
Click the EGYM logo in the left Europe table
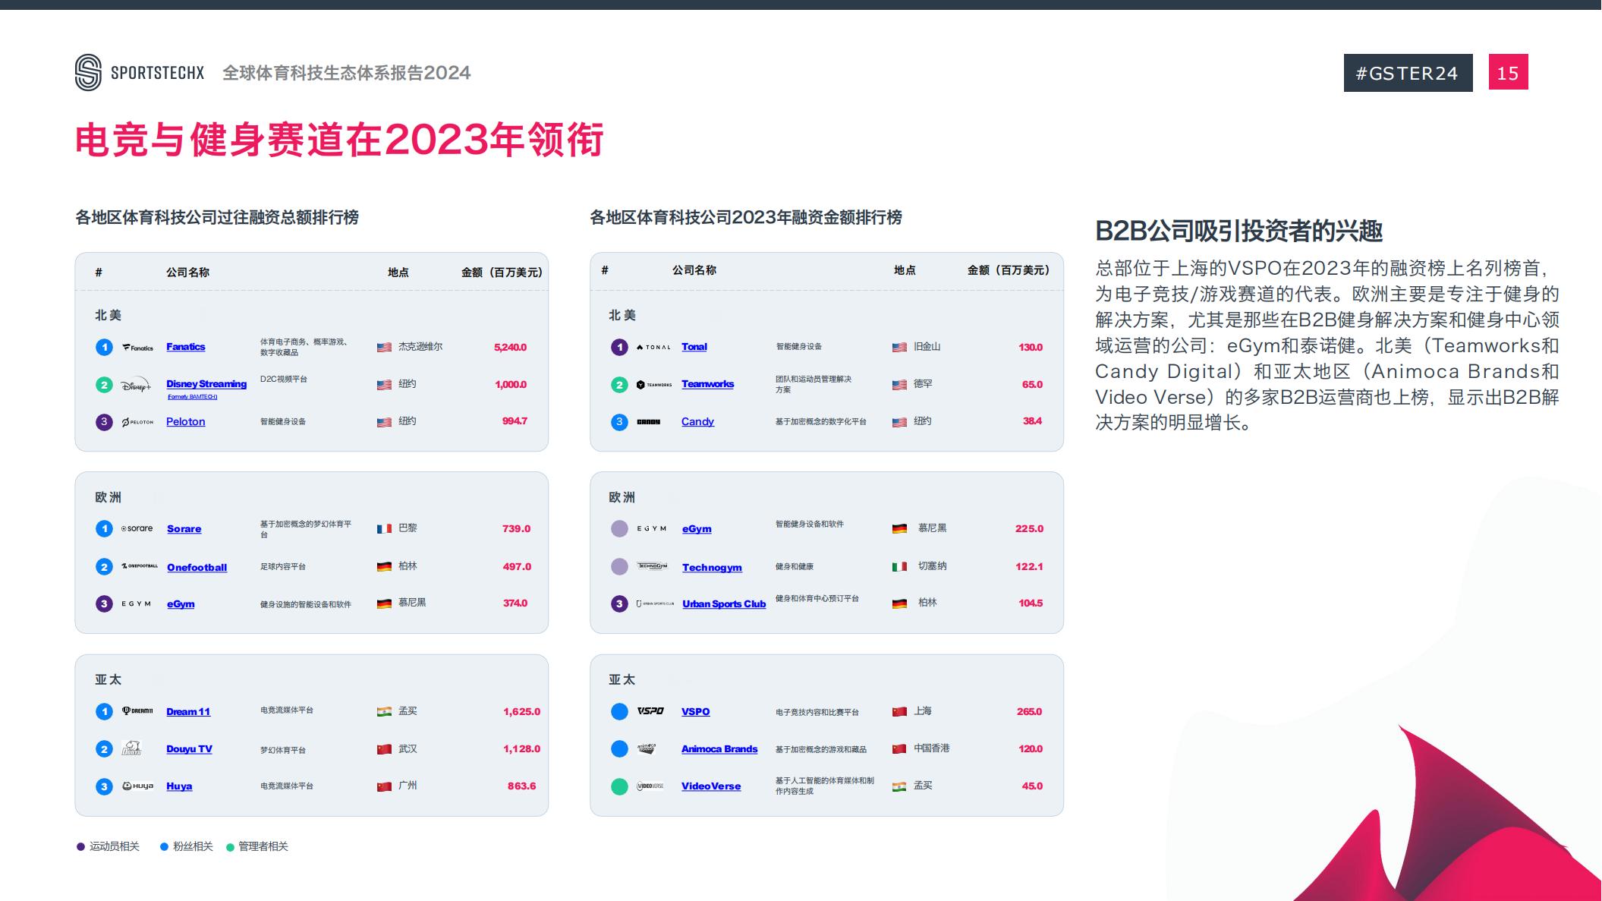pos(137,604)
